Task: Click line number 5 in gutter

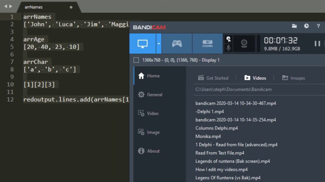Action: (x=12, y=47)
